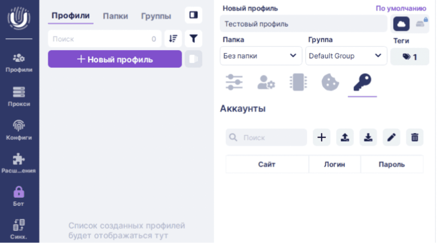Image resolution: width=437 pixels, height=243 pixels.
Task: Open the accounts key tab
Action: click(x=362, y=82)
